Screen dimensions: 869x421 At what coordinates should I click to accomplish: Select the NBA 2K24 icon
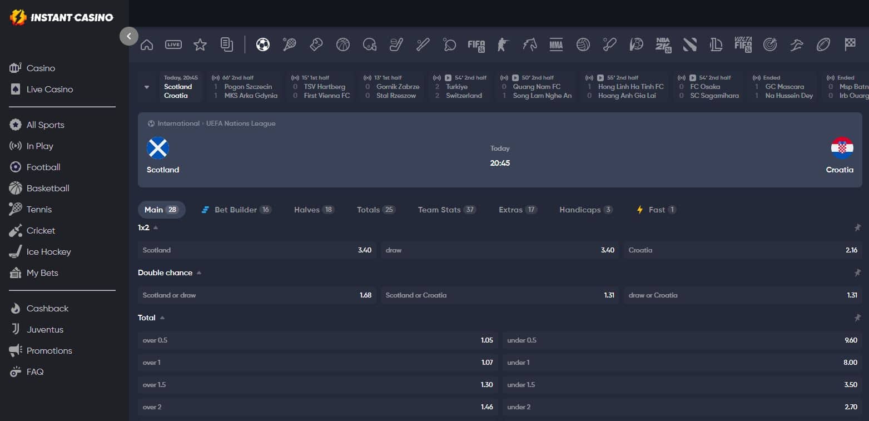pyautogui.click(x=663, y=44)
